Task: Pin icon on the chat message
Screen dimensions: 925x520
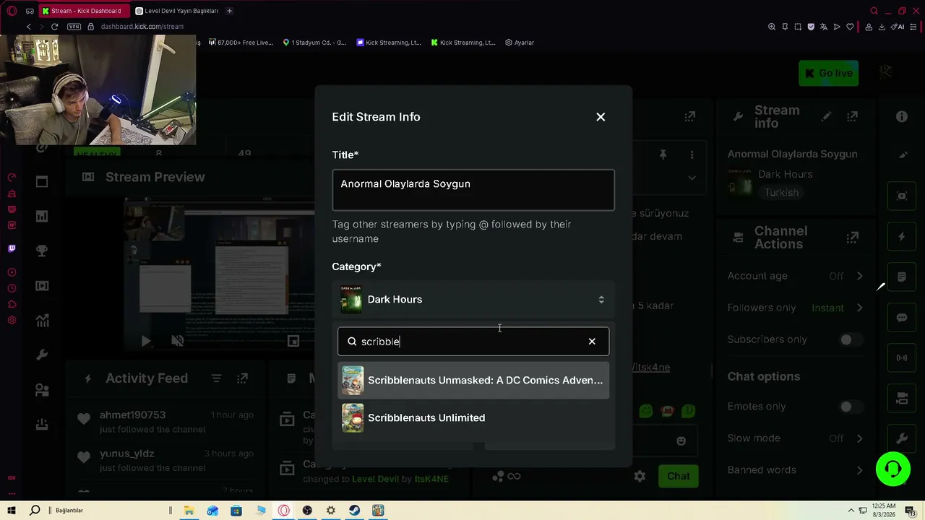Action: 663,155
